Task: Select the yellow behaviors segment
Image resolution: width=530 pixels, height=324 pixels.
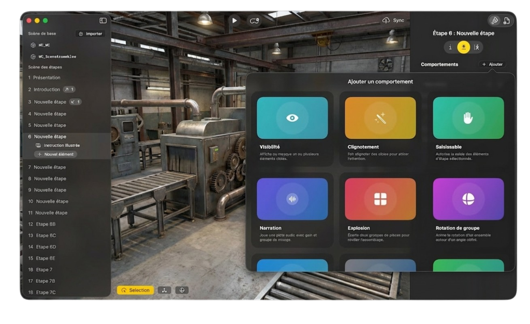Action: [463, 47]
